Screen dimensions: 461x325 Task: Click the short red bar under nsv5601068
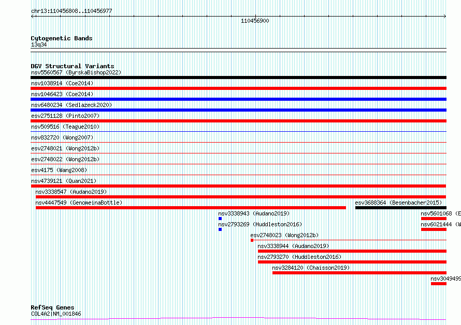pos(434,219)
